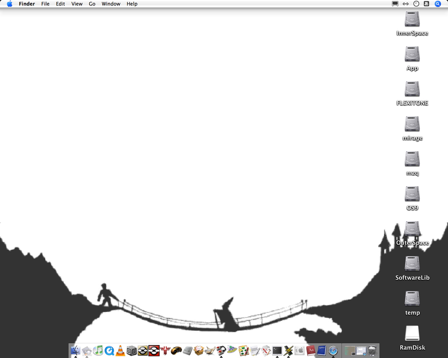This screenshot has width=448, height=358.
Task: Open the Apple menu
Action: coord(9,4)
